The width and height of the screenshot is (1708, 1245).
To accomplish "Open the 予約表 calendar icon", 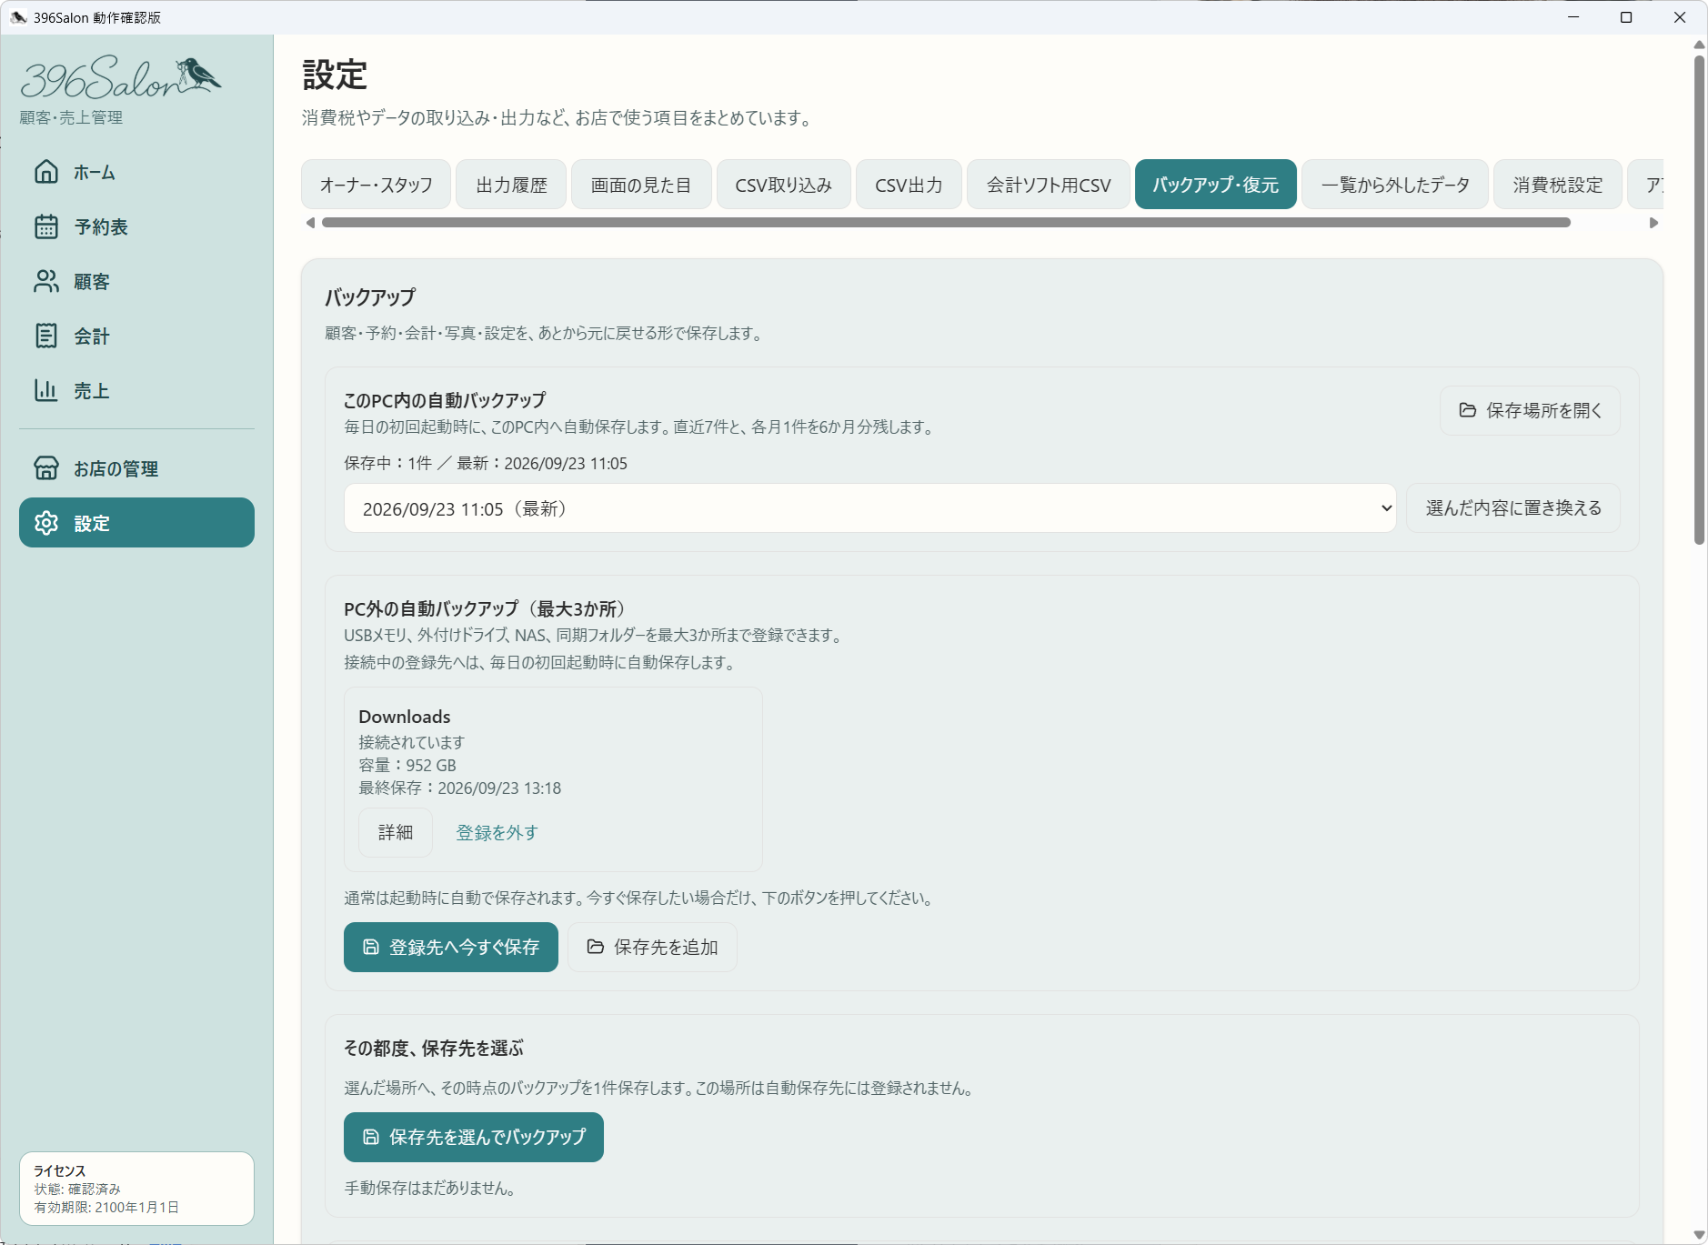I will coord(46,226).
